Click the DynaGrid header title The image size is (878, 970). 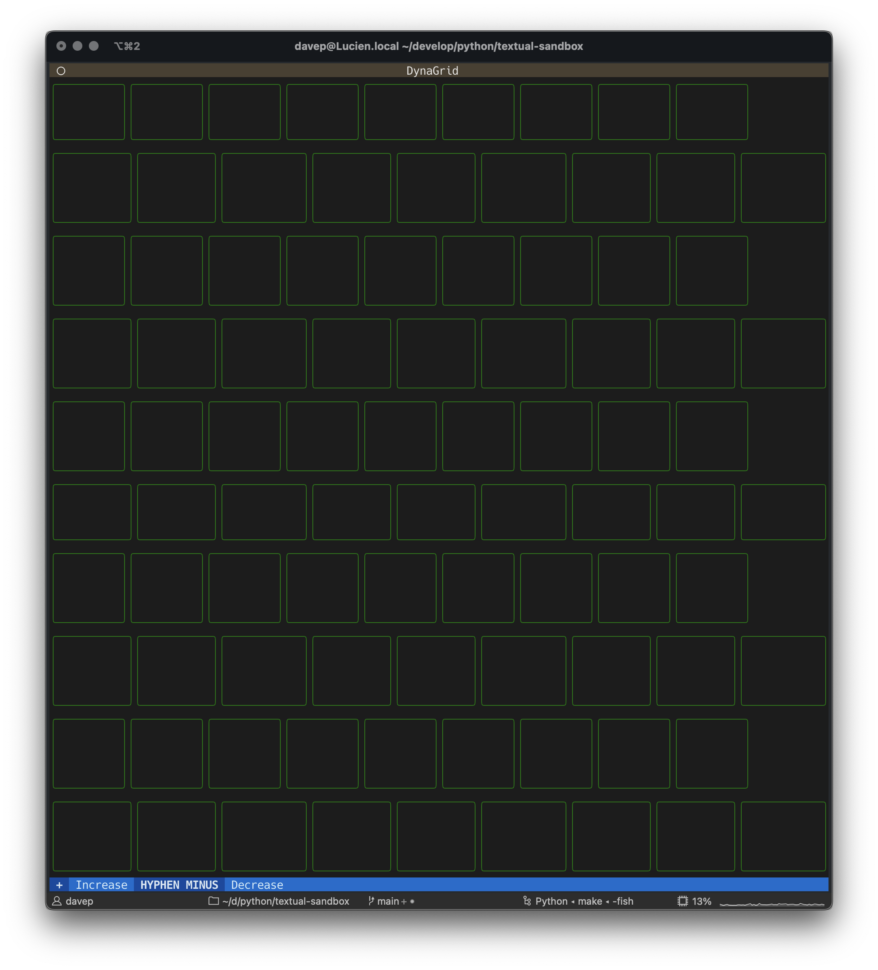432,71
